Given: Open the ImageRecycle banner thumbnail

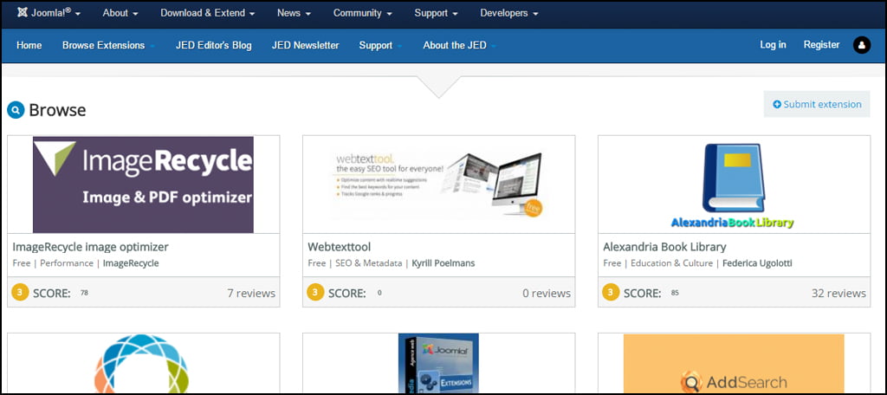Looking at the screenshot, I should (143, 185).
